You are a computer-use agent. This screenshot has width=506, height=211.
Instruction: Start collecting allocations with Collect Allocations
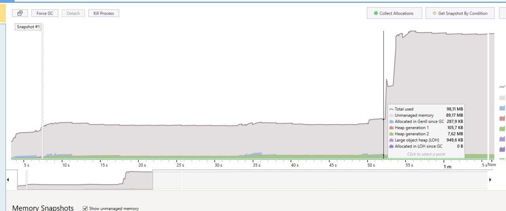coord(394,13)
